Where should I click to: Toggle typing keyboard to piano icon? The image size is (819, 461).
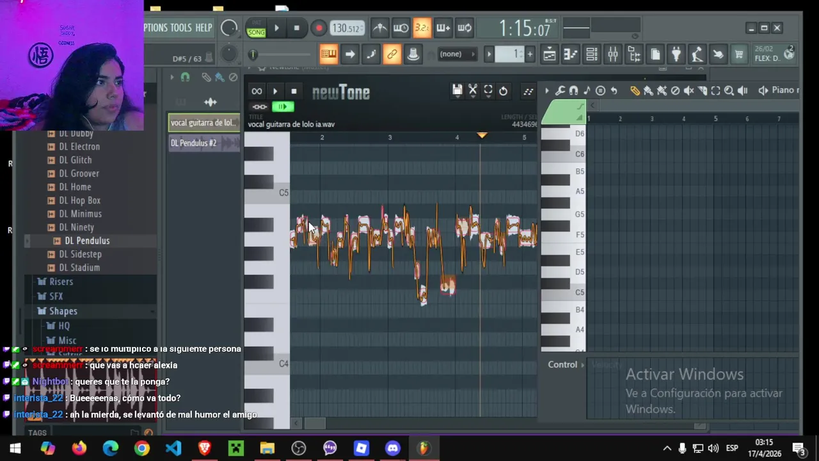[x=328, y=54]
